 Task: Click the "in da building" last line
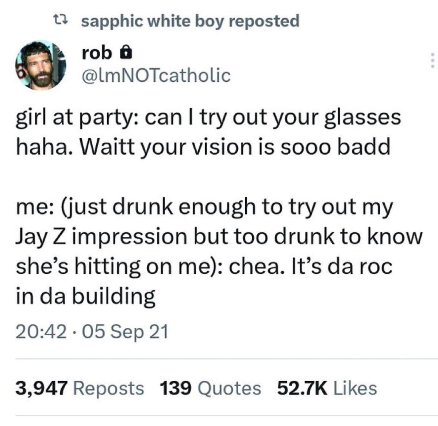(85, 296)
